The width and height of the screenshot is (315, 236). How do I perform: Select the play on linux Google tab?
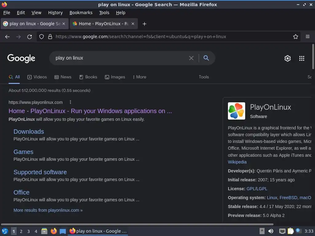pos(34,24)
